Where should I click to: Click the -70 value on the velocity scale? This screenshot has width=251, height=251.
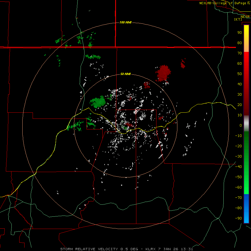pos(238,198)
